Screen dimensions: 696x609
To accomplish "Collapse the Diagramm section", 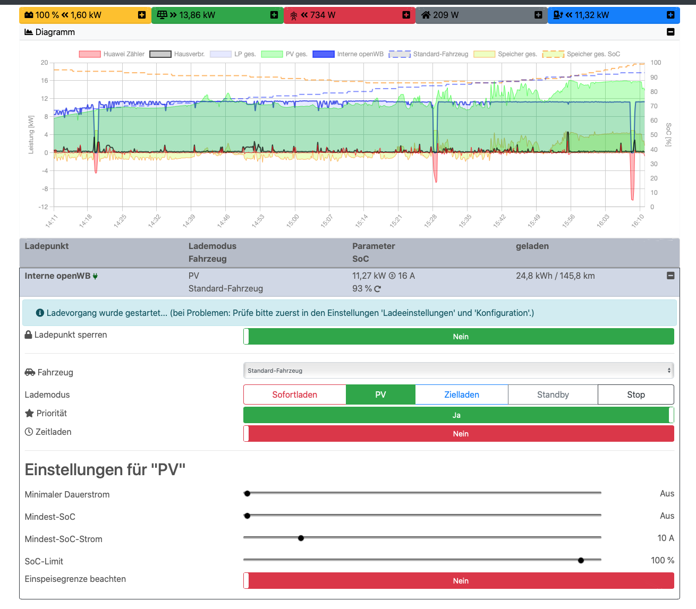I will coord(670,32).
